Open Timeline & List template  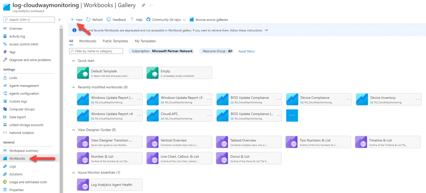(388, 142)
